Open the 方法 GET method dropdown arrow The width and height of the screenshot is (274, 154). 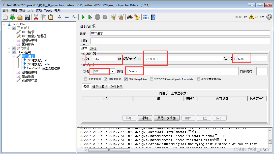coord(112,71)
